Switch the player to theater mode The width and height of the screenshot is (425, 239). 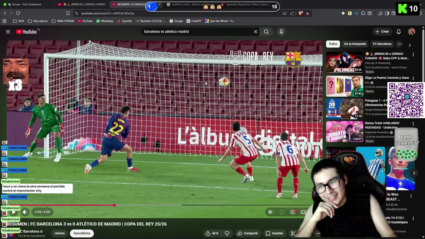pyautogui.click(x=303, y=212)
